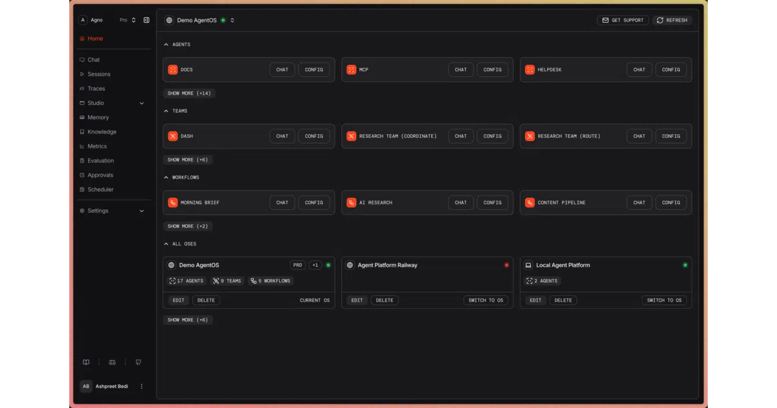Collapse the WORKFLOWS section chevron
The width and height of the screenshot is (777, 408).
tap(166, 177)
